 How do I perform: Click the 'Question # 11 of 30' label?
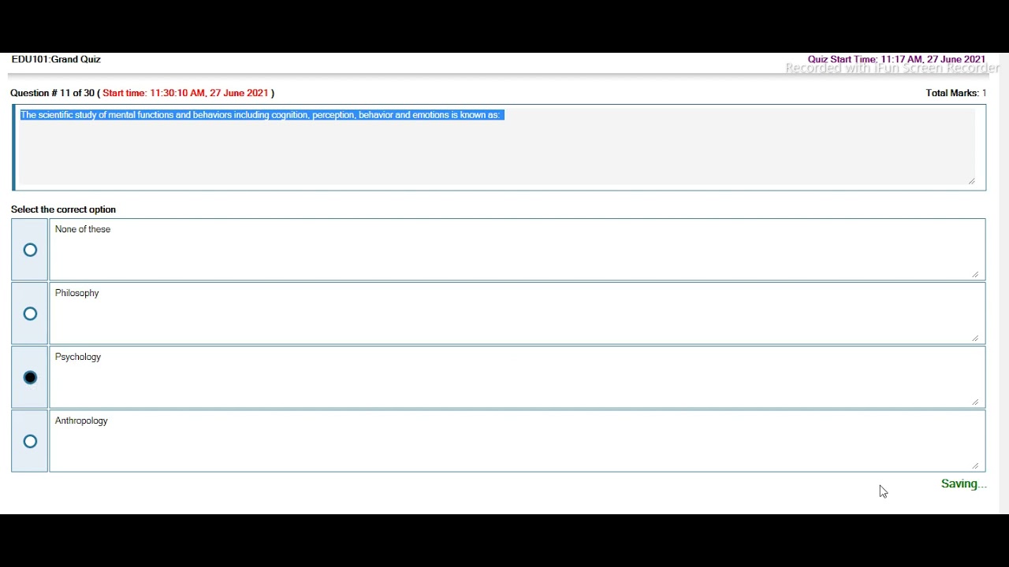(x=52, y=93)
